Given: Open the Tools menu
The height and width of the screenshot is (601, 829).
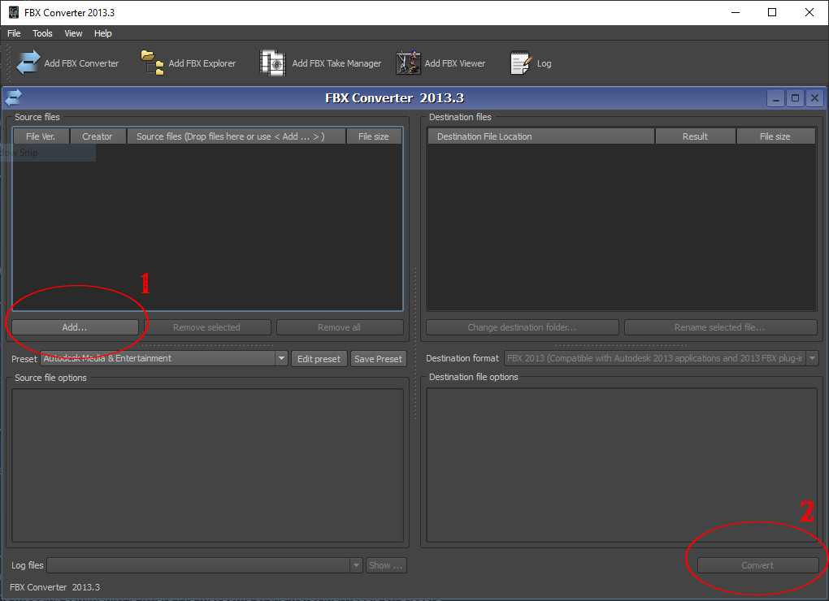Looking at the screenshot, I should click(x=42, y=33).
